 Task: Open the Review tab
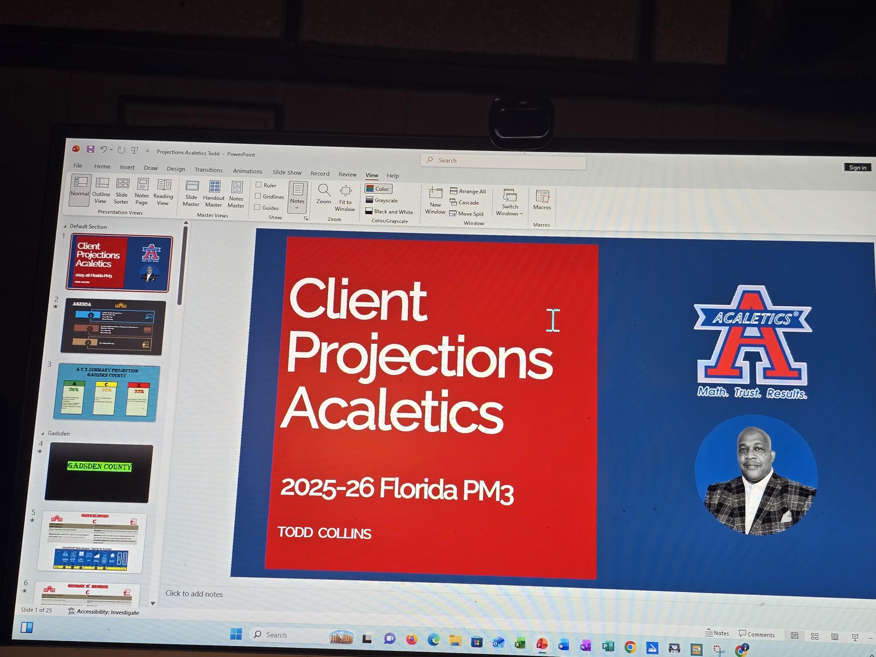347,175
